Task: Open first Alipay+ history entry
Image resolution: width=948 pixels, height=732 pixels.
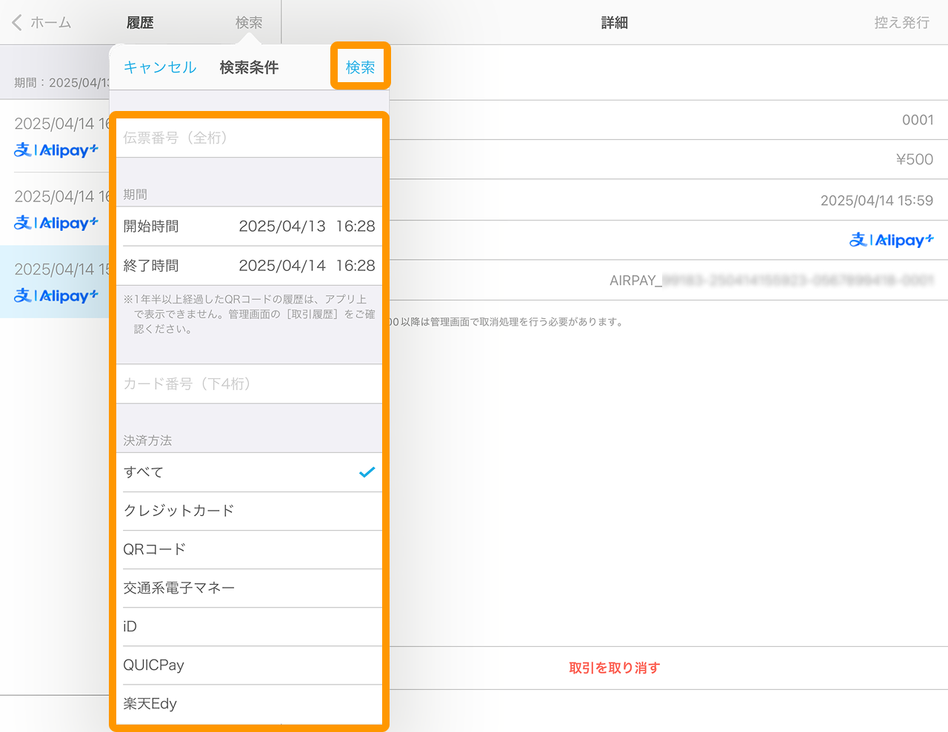Action: pos(55,136)
